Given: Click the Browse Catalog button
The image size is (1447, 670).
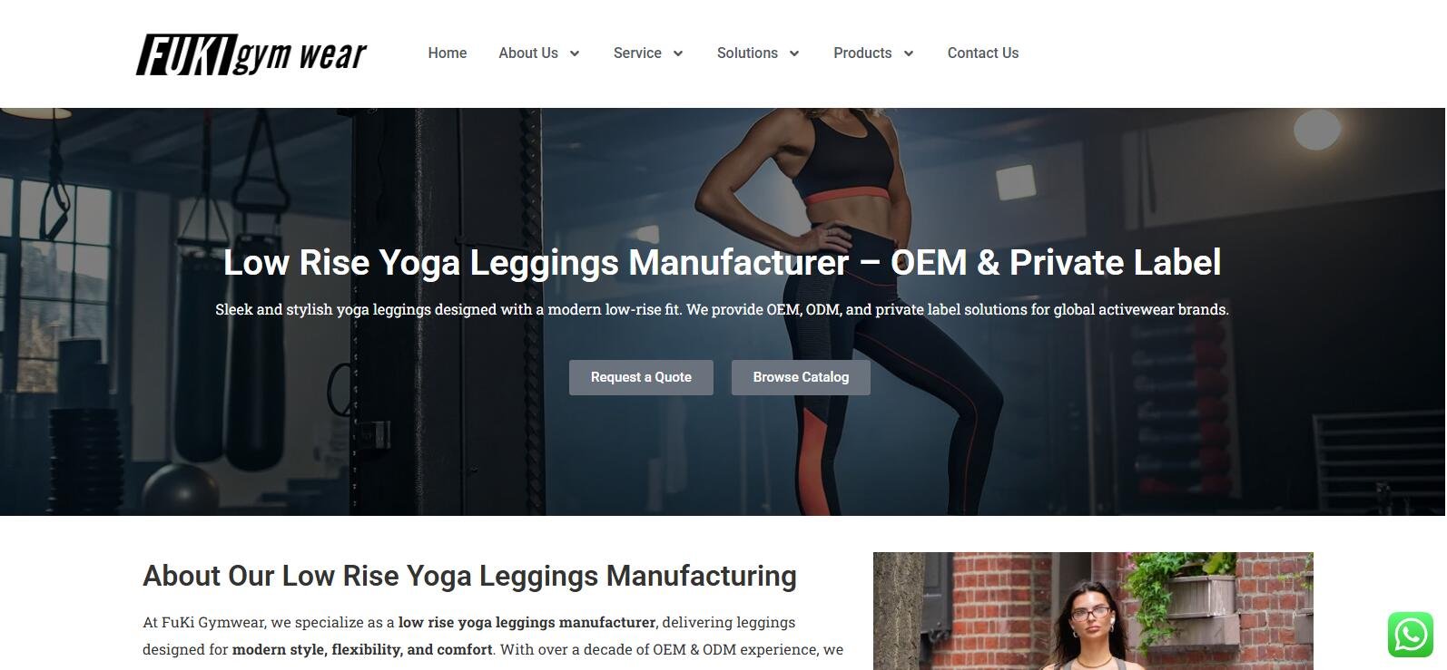Looking at the screenshot, I should [x=801, y=377].
